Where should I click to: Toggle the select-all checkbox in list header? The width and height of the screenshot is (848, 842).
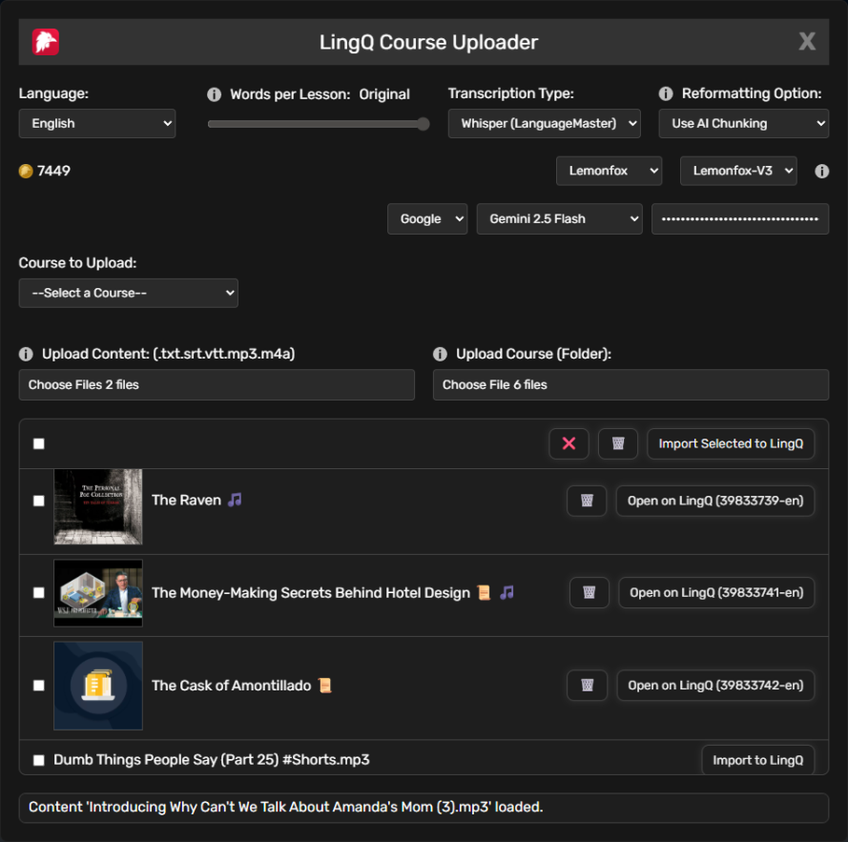tap(39, 444)
